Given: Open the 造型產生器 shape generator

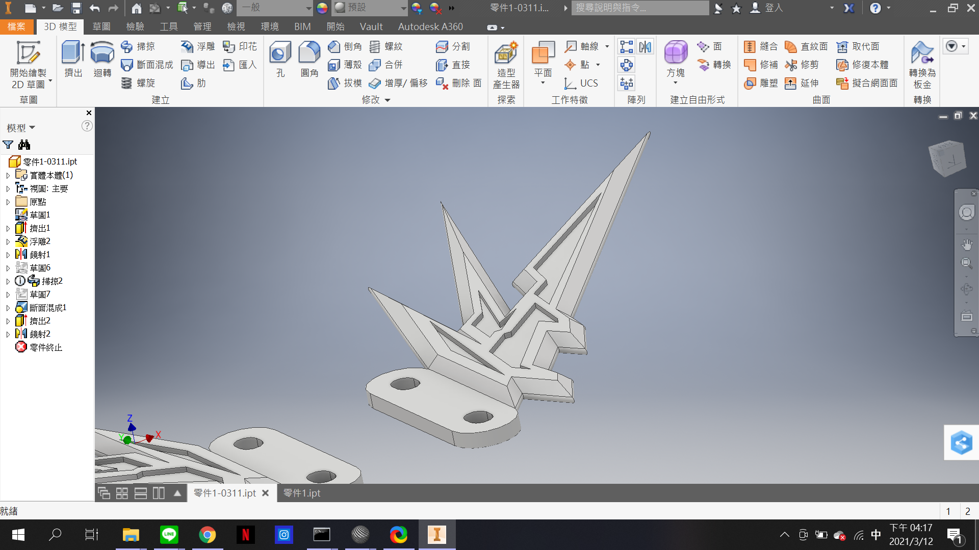Looking at the screenshot, I should 506,65.
